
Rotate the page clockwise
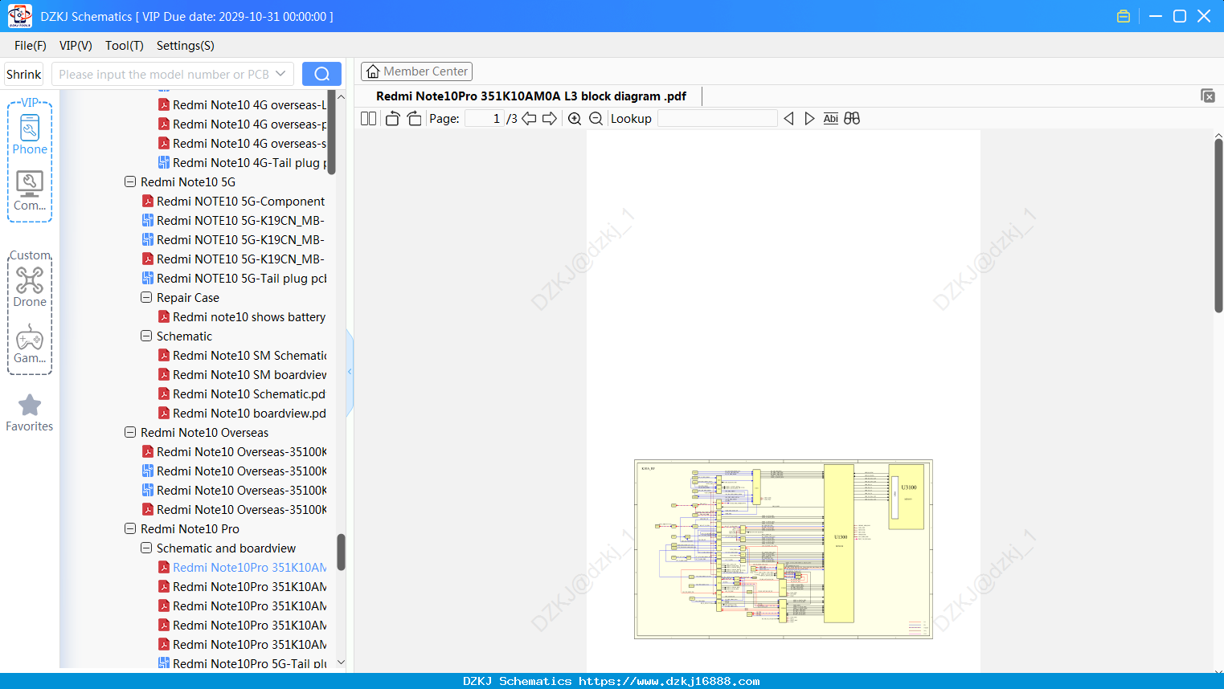[x=414, y=118]
